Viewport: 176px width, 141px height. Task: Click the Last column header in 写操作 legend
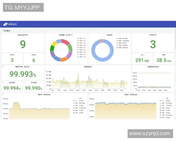pyautogui.click(x=167, y=98)
